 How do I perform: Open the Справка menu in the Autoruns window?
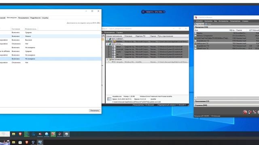click(119, 33)
